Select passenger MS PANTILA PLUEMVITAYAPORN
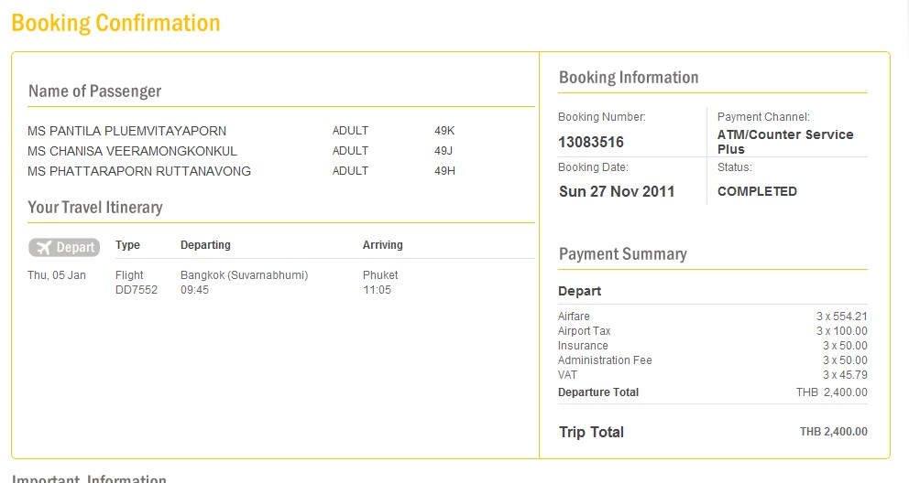This screenshot has height=483, width=909. 126,131
